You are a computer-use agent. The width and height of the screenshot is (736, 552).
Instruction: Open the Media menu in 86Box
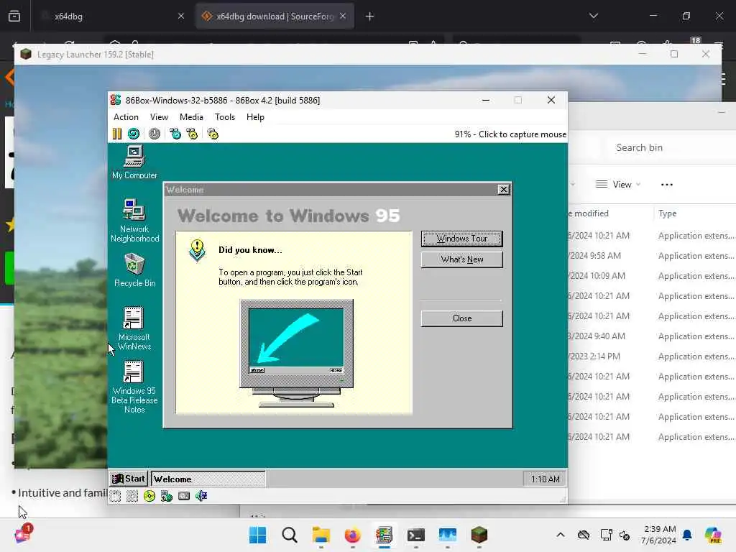191,117
